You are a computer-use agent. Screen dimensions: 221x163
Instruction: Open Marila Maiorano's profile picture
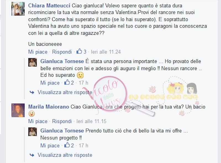point(18,110)
